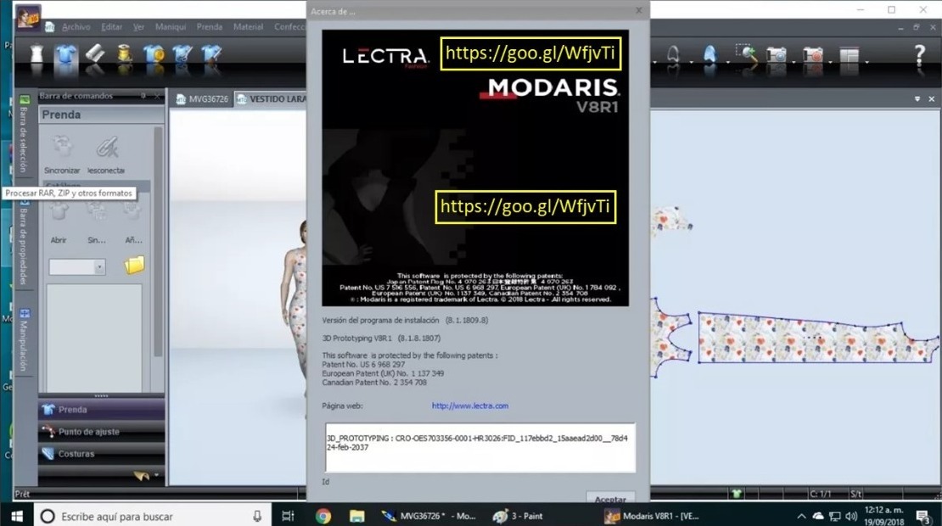Click the shirt with scissors icon
This screenshot has height=526, width=942.
tap(182, 54)
